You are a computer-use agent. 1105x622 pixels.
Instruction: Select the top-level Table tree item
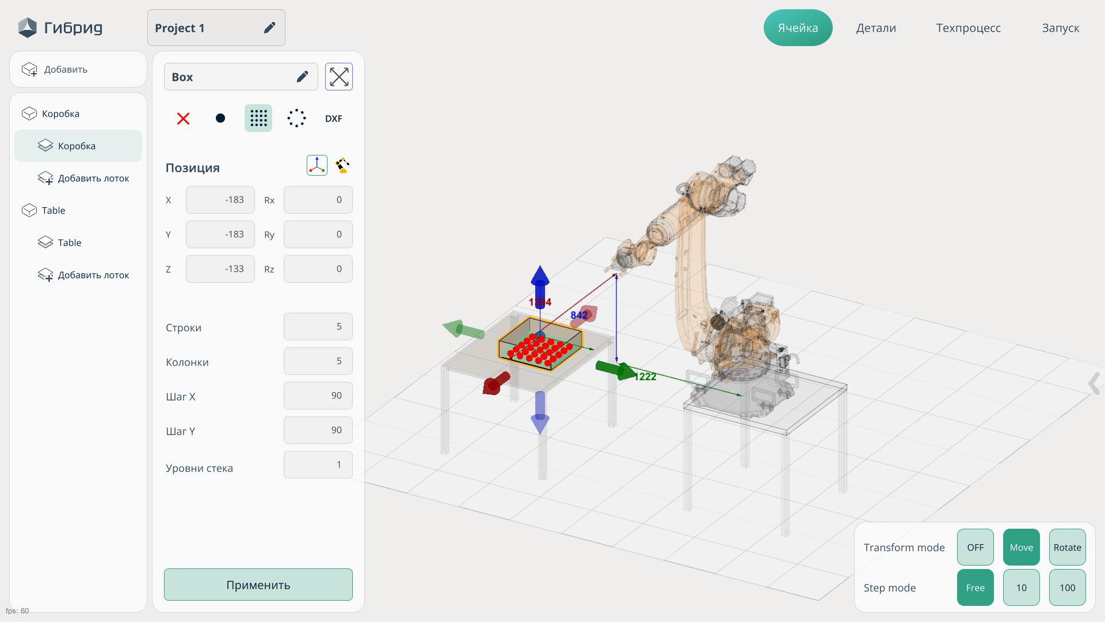[54, 210]
